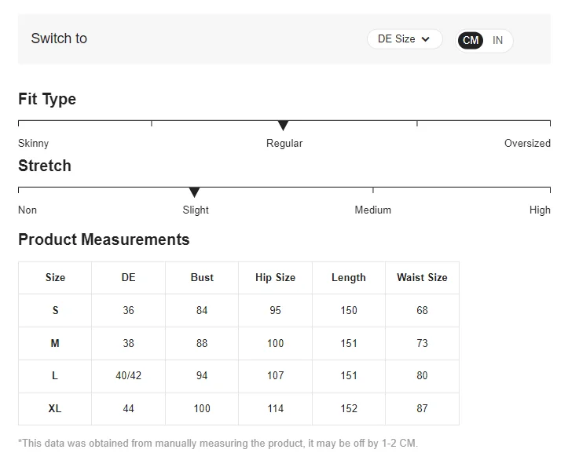This screenshot has height=464, width=568.
Task: Click the Regular fit label
Action: (284, 143)
